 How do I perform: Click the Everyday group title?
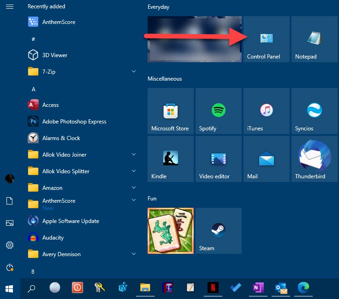pos(159,7)
